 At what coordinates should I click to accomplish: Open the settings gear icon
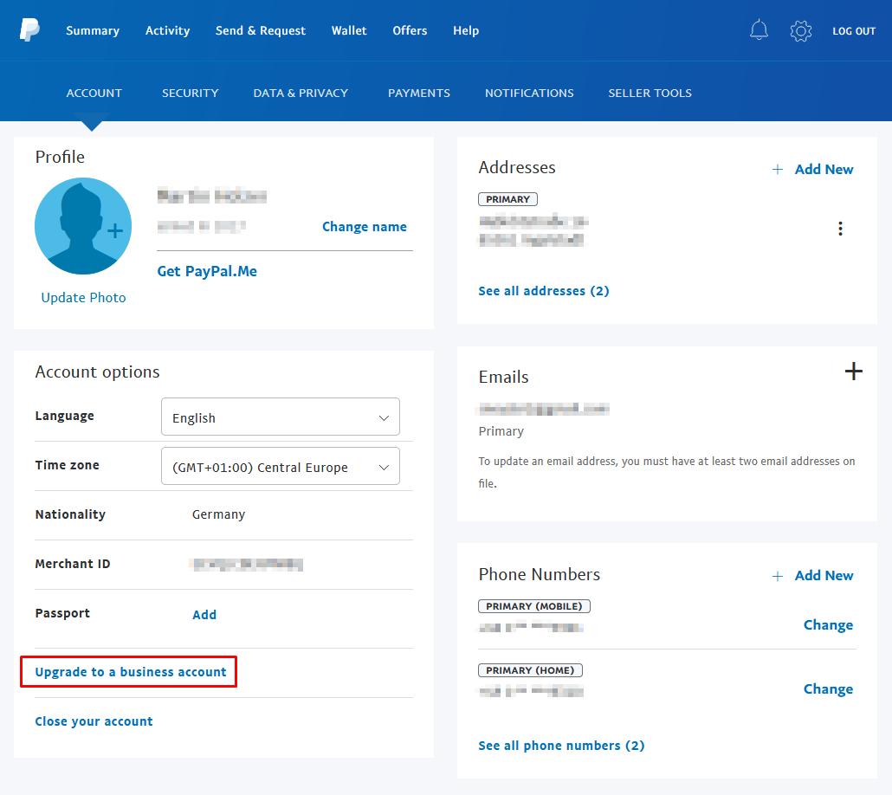coord(800,30)
